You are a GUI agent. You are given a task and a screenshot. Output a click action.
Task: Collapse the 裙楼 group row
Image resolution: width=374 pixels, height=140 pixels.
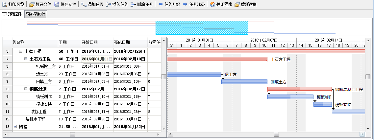point(15,126)
